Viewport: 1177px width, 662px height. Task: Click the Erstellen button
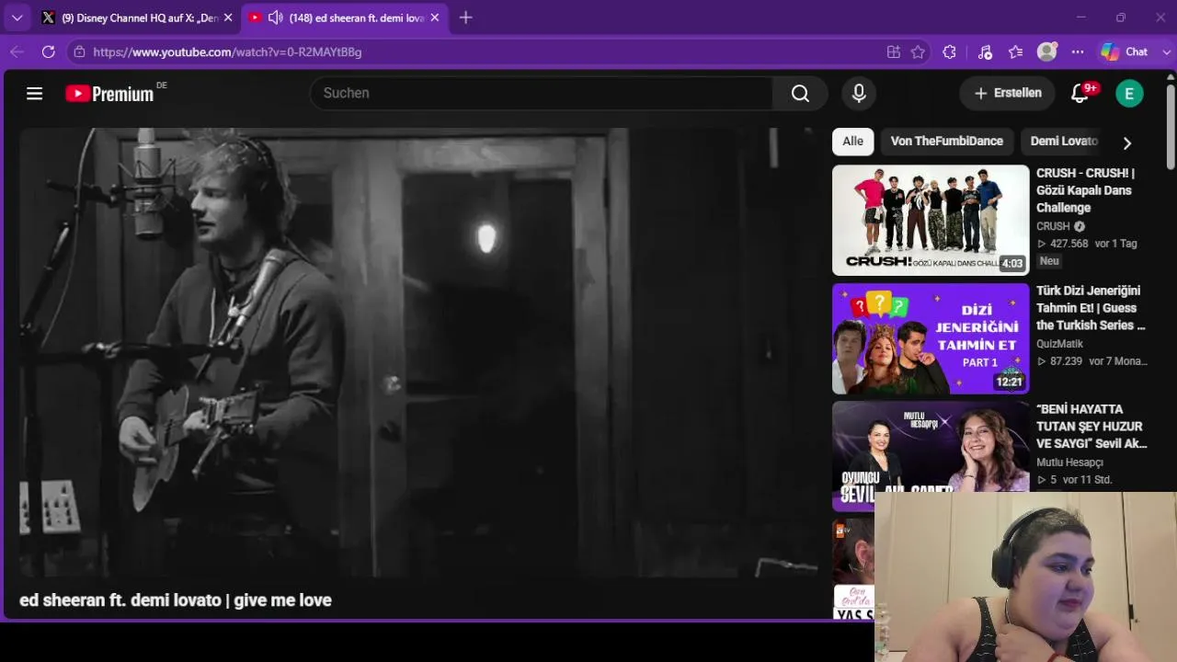pyautogui.click(x=1008, y=93)
